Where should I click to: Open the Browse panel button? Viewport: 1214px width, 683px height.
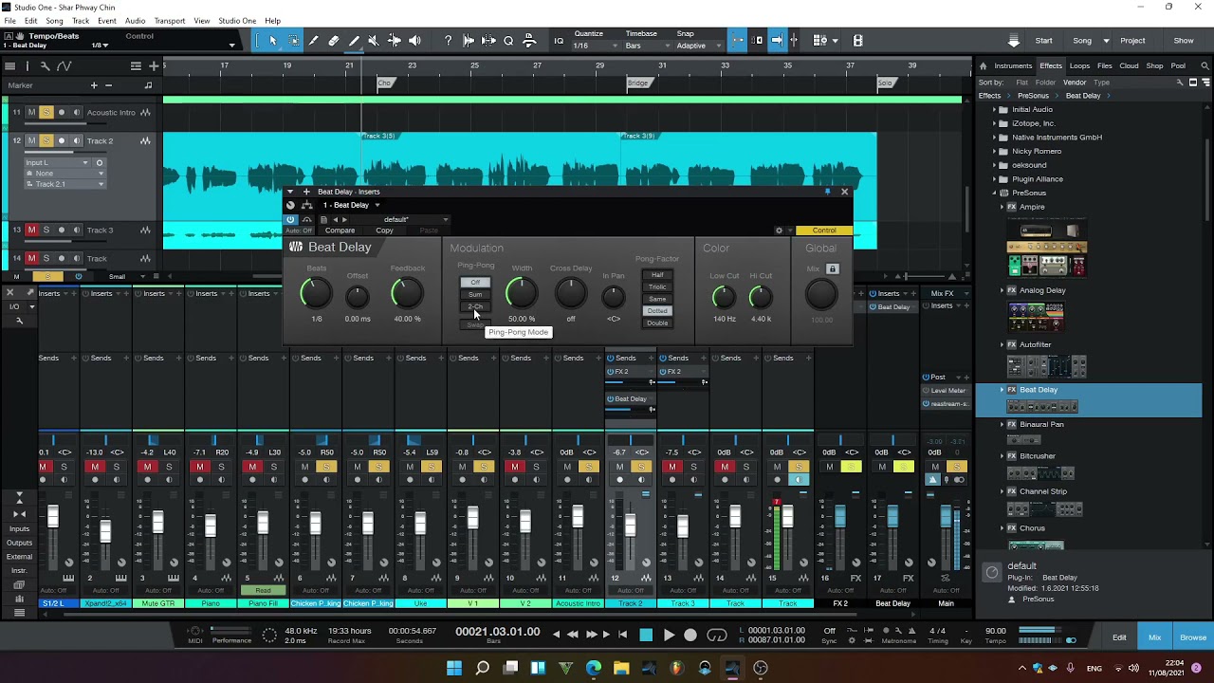tap(1193, 637)
